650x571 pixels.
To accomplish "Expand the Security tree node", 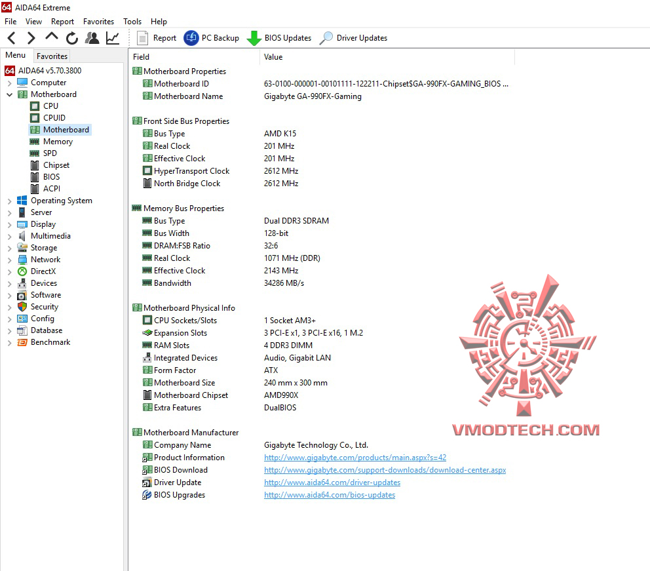I will [x=10, y=307].
